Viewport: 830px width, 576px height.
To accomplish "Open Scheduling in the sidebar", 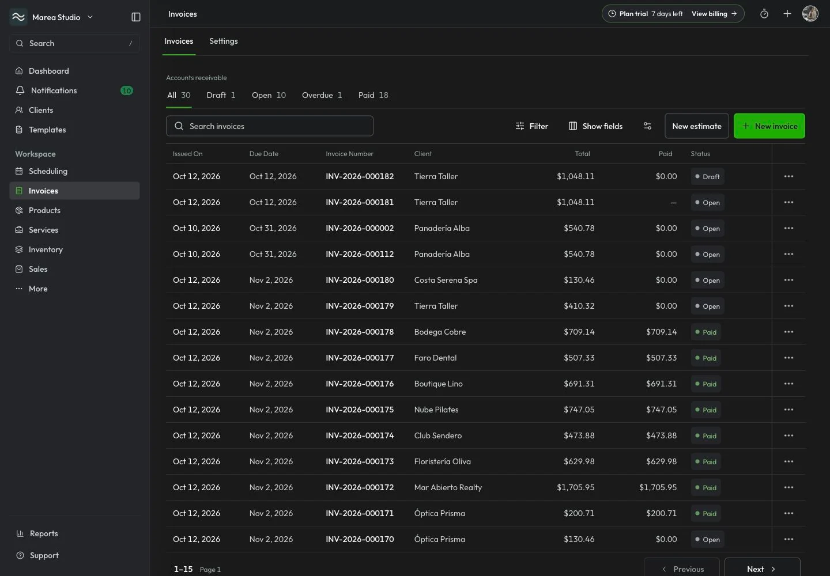I will (x=74, y=171).
